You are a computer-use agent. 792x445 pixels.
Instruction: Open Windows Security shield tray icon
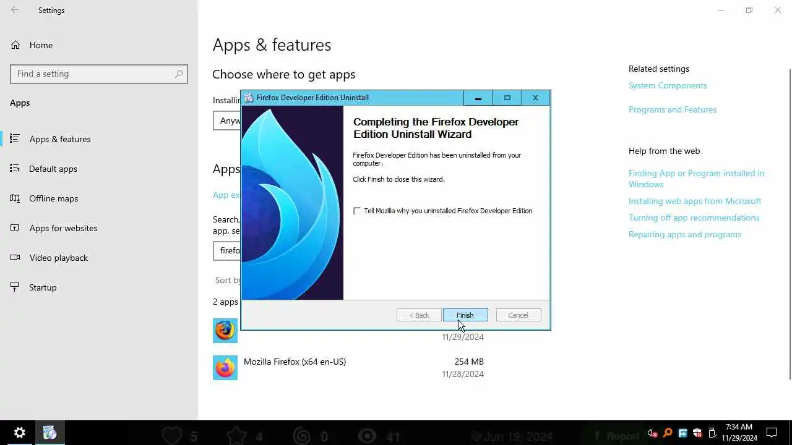[697, 433]
